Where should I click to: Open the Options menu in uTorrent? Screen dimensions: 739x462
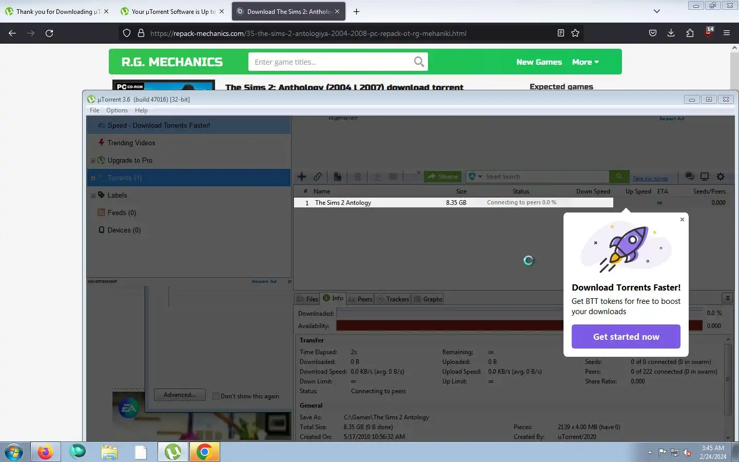coord(117,110)
